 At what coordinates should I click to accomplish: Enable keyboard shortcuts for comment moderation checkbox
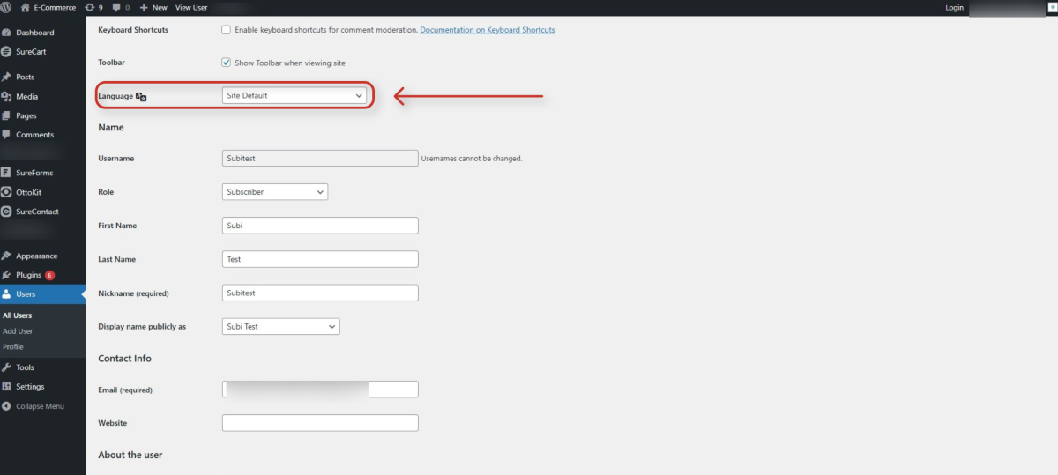(226, 30)
